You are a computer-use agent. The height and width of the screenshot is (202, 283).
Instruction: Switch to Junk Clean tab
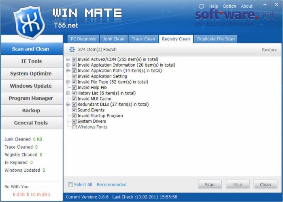coord(114,39)
